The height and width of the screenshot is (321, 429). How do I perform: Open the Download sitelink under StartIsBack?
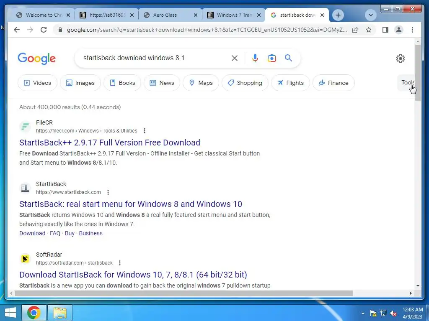(x=32, y=233)
